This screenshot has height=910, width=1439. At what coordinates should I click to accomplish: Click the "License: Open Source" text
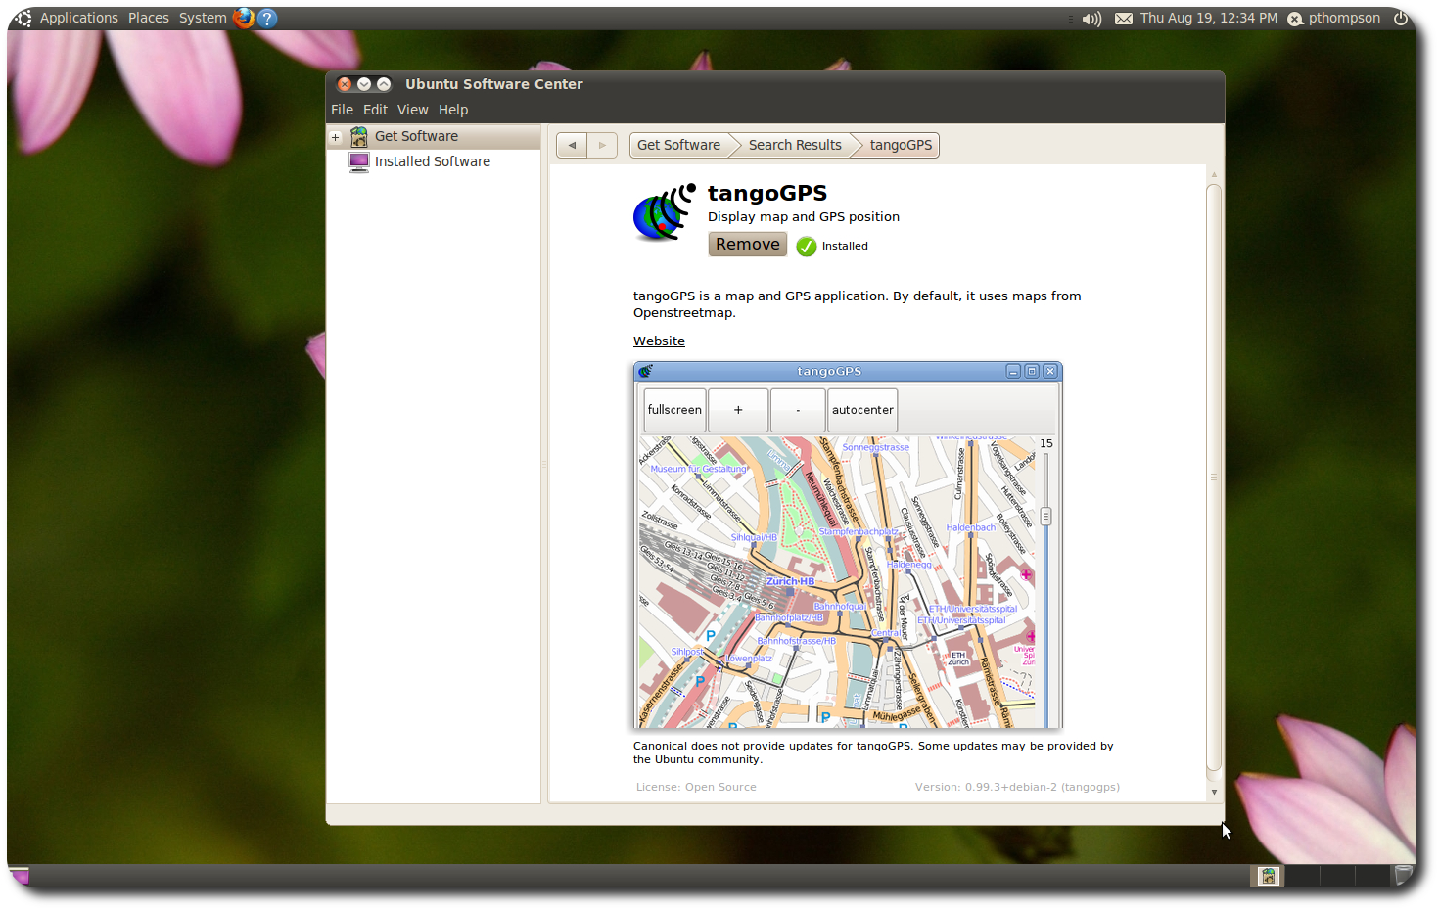tap(696, 787)
